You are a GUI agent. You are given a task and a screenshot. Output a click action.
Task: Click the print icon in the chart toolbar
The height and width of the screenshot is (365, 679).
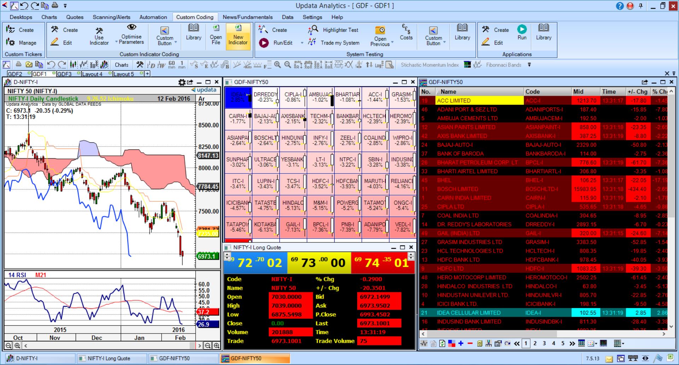coord(18,65)
